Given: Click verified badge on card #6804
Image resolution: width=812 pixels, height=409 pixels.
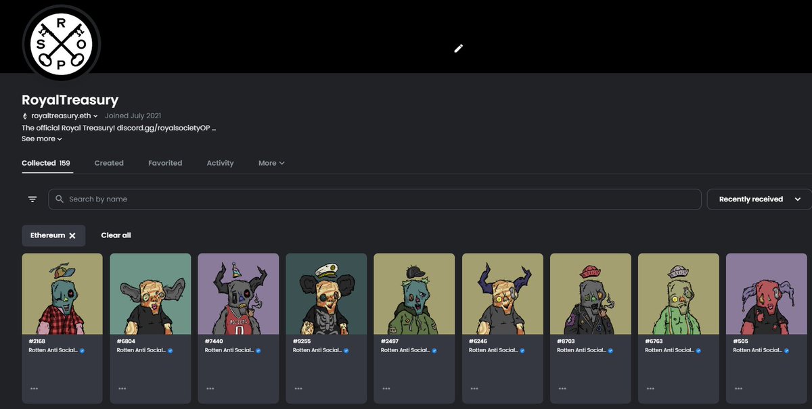Looking at the screenshot, I should tap(171, 351).
